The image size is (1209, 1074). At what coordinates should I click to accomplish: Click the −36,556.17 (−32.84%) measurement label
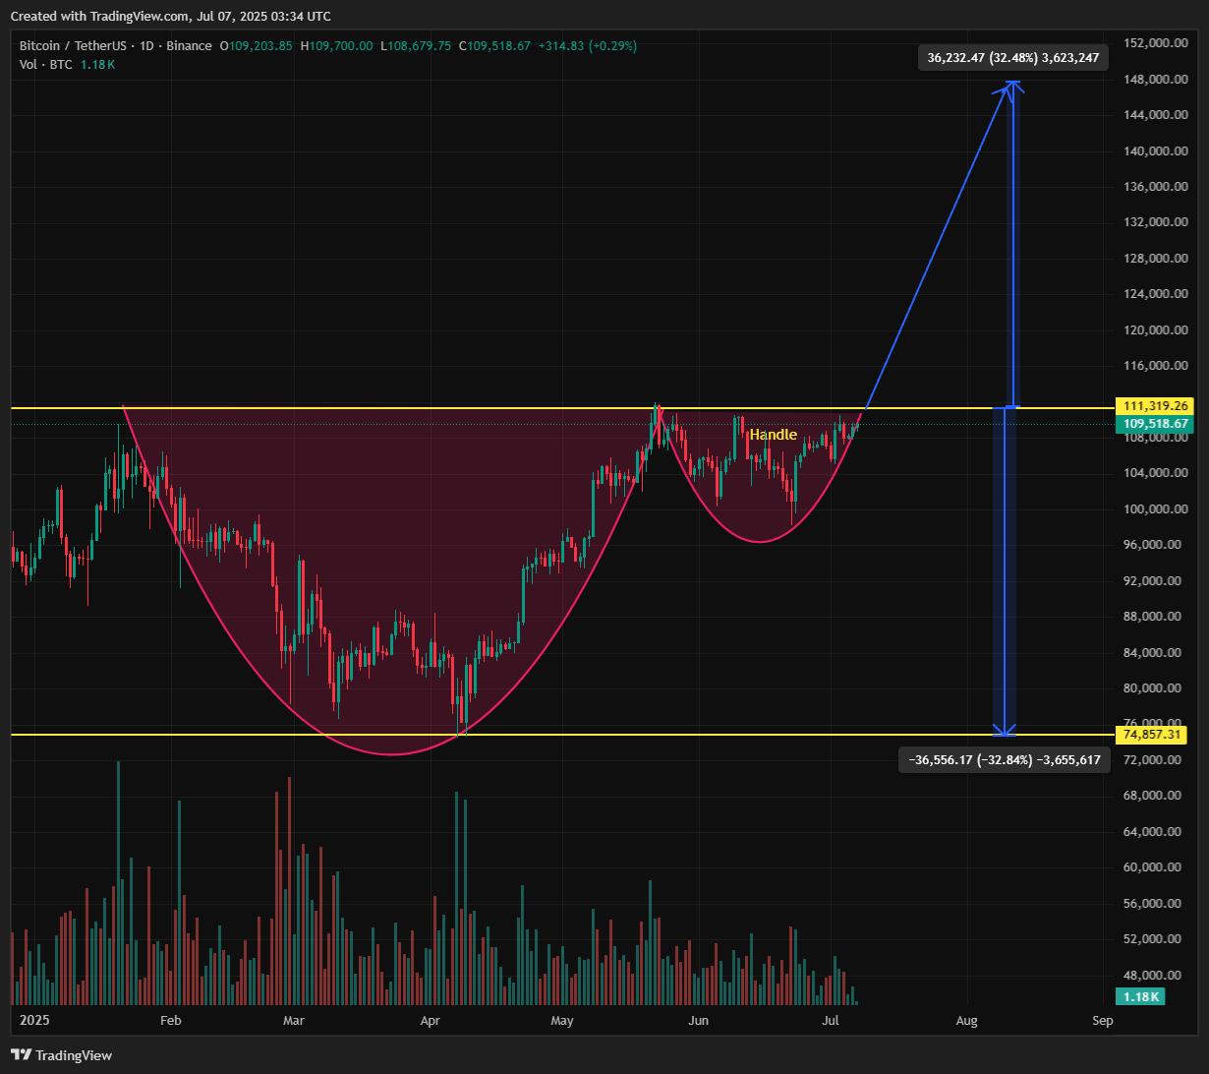click(1005, 760)
